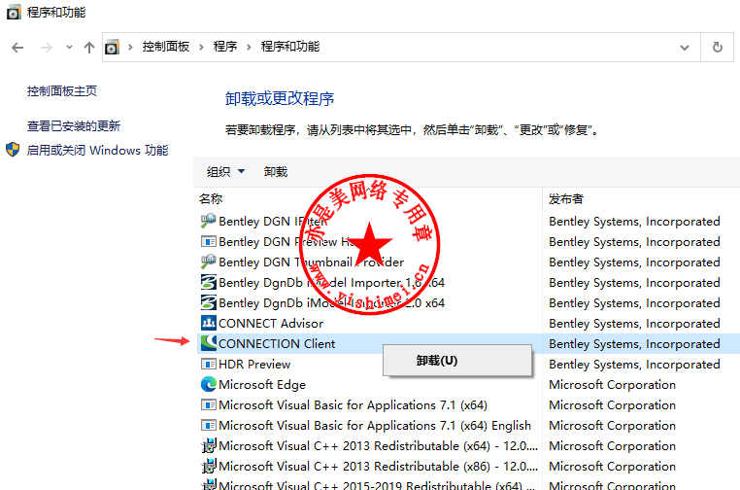Click publisher cell of Microsoft Edge row
740x490 pixels.
tap(612, 385)
